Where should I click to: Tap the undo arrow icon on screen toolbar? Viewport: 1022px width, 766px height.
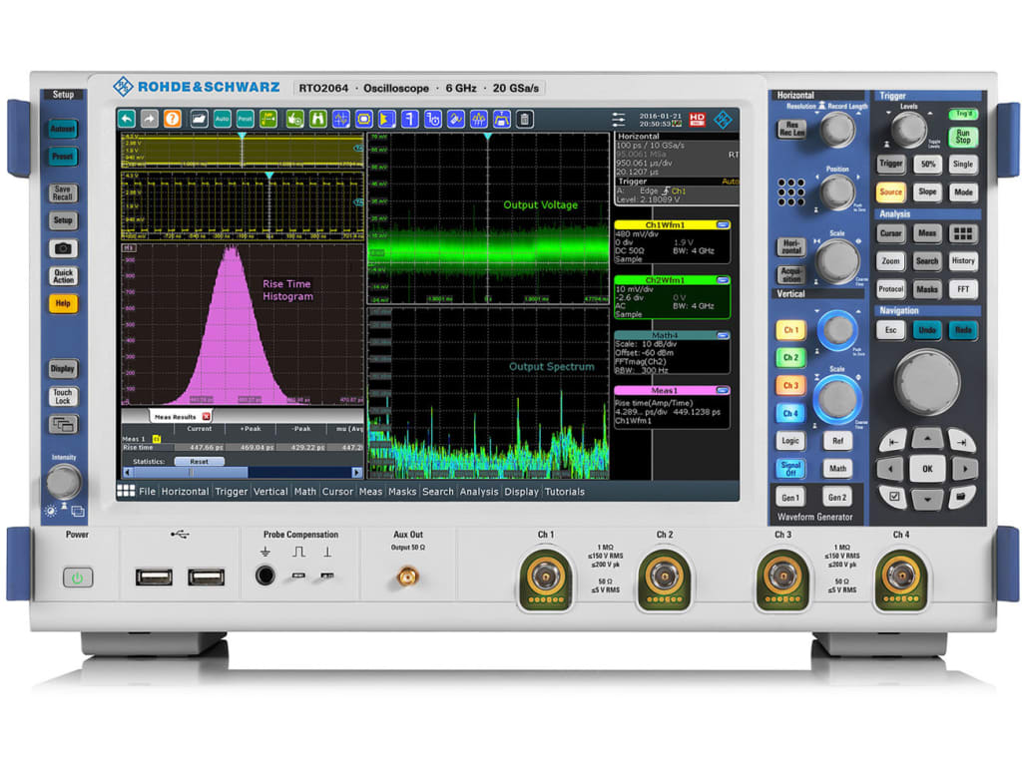[127, 119]
